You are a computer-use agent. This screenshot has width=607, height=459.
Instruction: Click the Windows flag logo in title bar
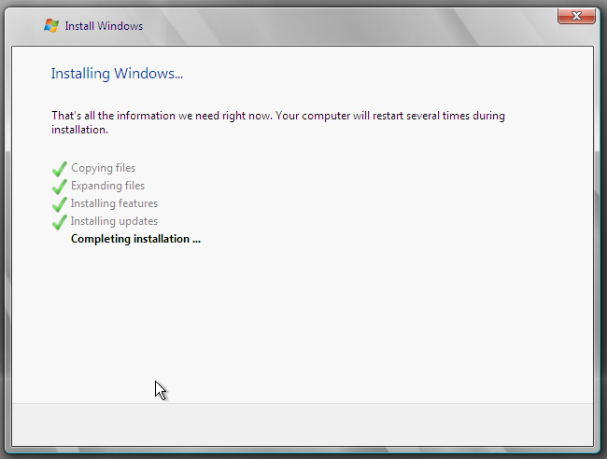pos(51,25)
